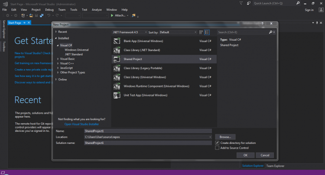Click the Quick Launch magnifier icon
The height and width of the screenshot is (175, 325).
[298, 3]
